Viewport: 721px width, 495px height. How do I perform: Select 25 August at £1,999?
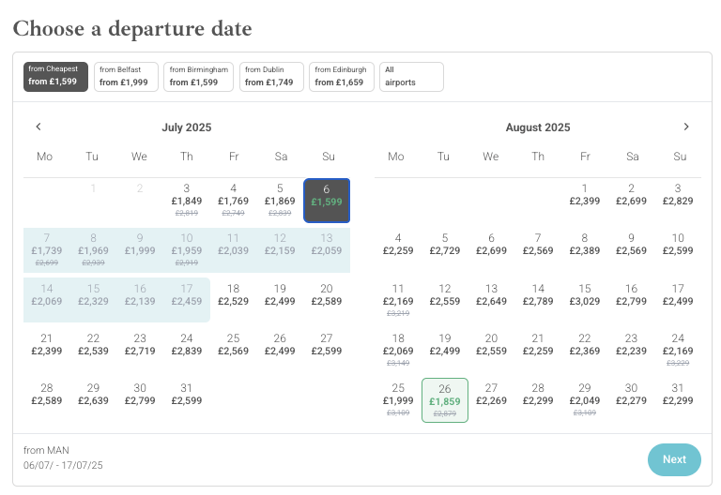398,400
